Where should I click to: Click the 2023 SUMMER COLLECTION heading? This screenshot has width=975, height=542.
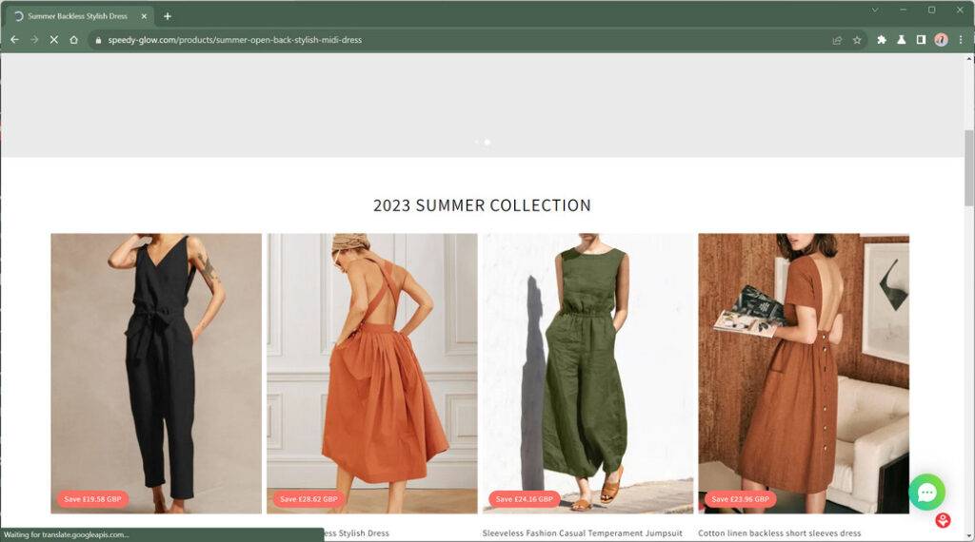click(482, 205)
